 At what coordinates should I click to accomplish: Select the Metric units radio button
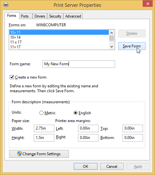[41, 113]
